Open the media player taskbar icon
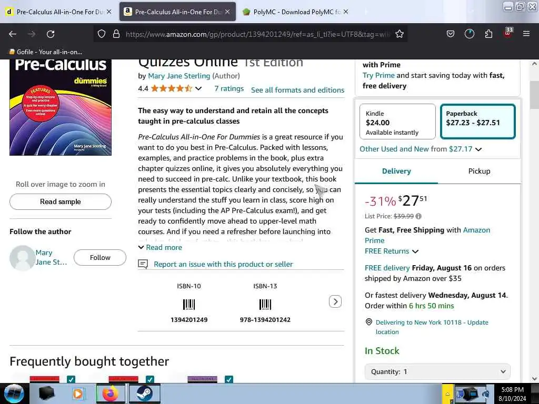539x404 pixels. click(78, 393)
